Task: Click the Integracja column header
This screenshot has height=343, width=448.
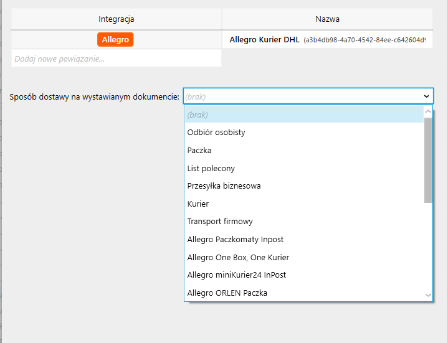Action: [x=117, y=19]
